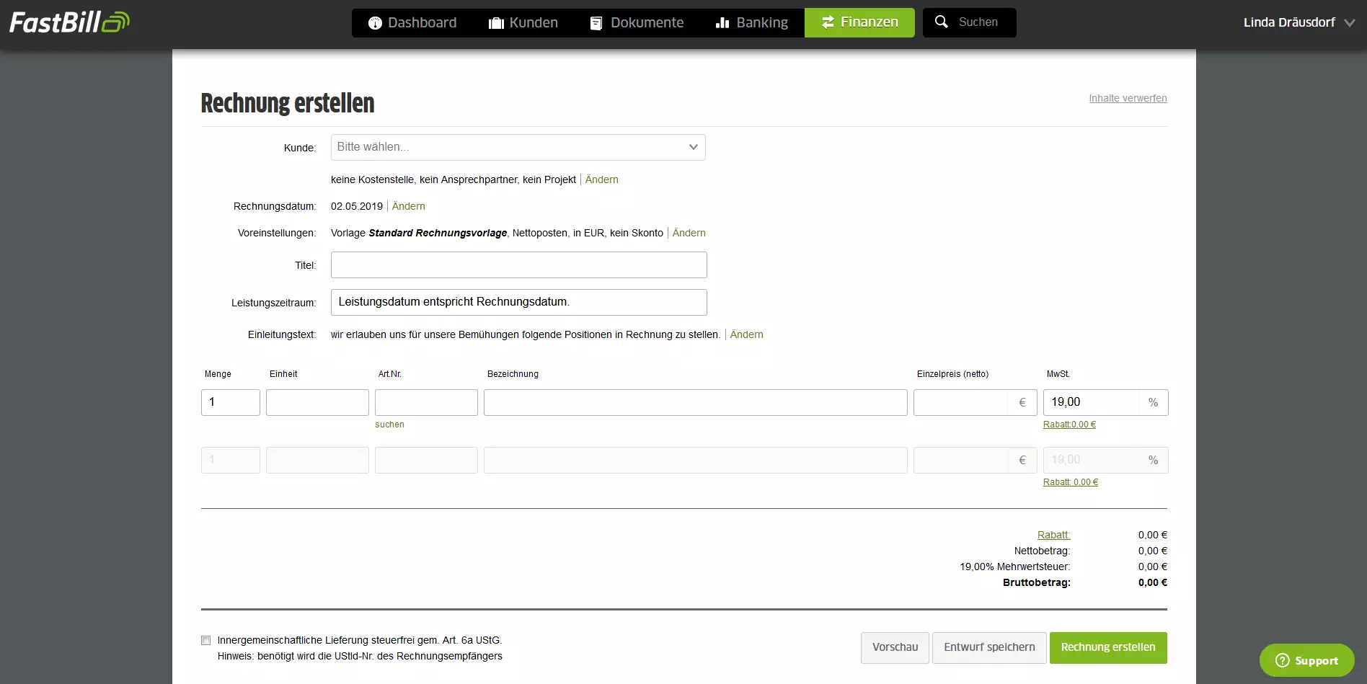Change the Rechnungsdatum via Ändern link
1367x684 pixels.
point(408,206)
